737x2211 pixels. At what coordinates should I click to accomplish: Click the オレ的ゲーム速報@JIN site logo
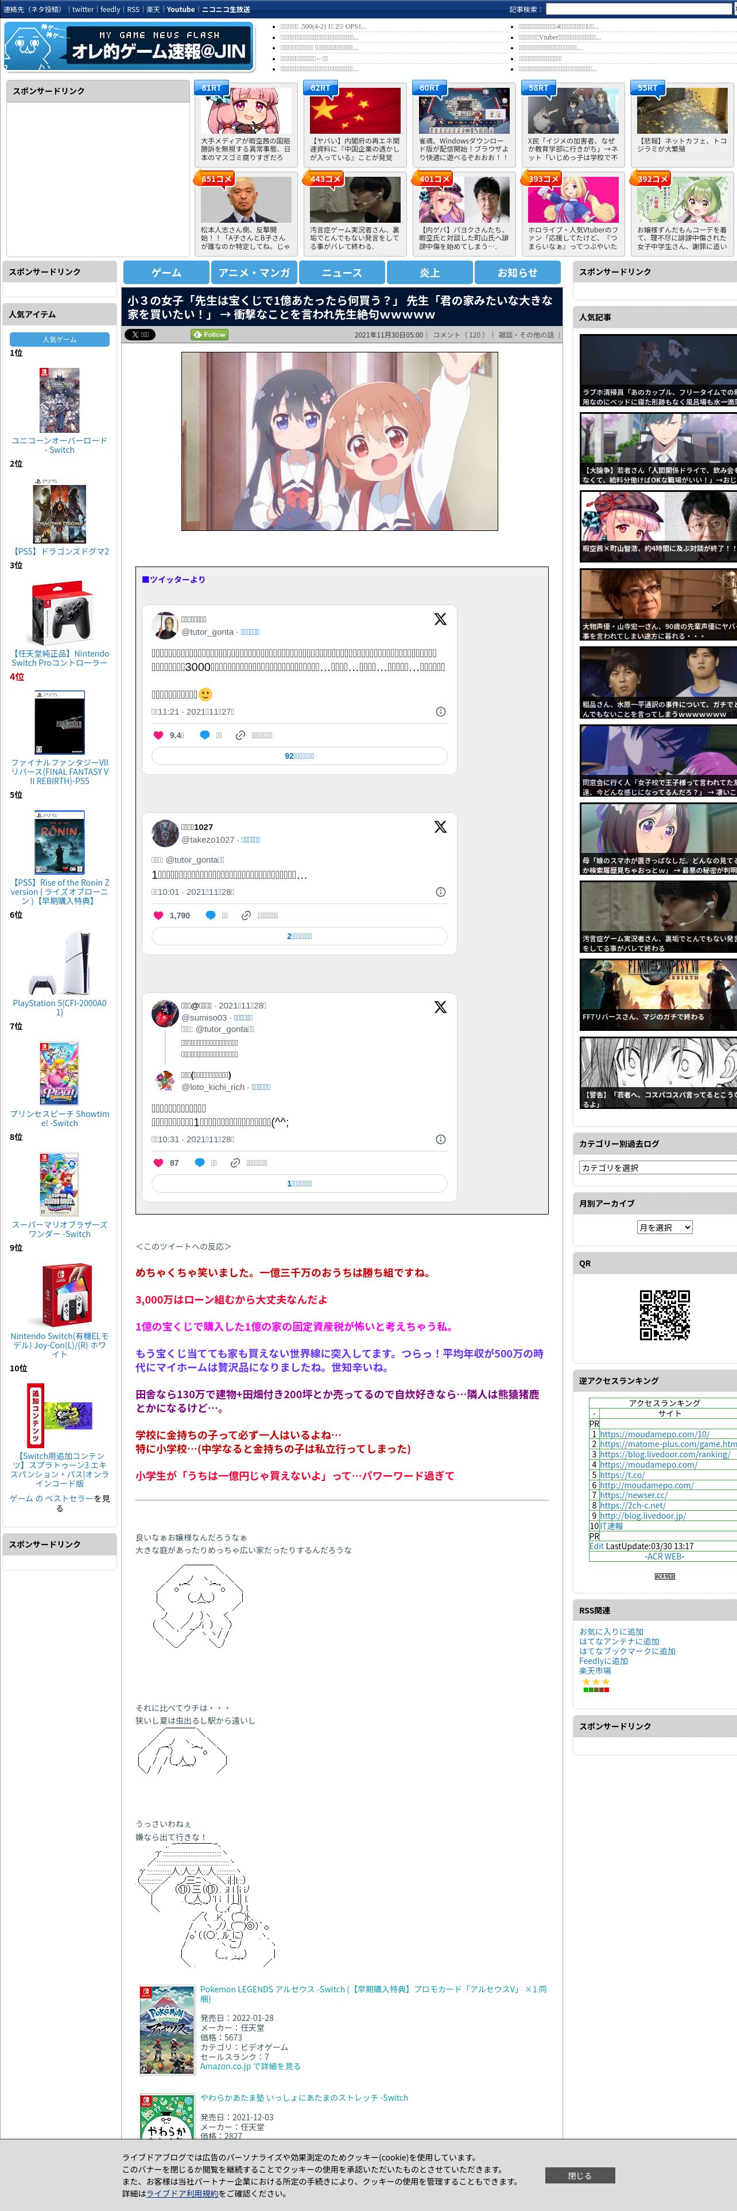point(129,46)
